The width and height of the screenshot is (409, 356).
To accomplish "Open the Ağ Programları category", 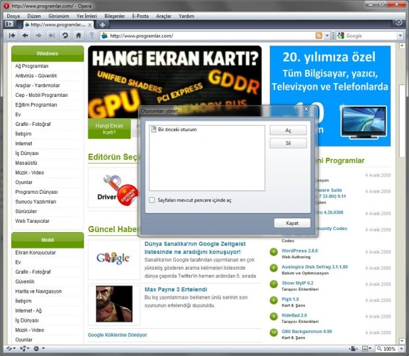I will [x=32, y=66].
